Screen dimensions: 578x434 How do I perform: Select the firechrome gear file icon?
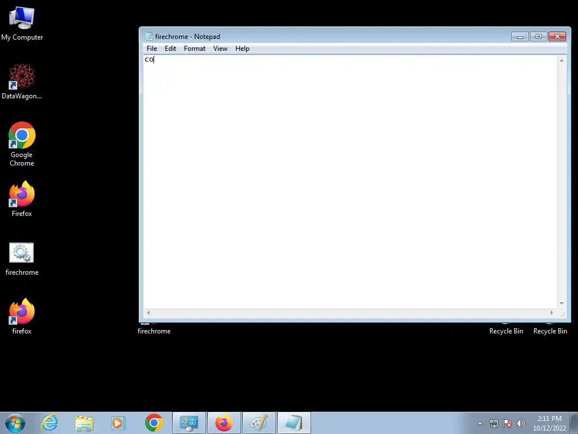(22, 259)
